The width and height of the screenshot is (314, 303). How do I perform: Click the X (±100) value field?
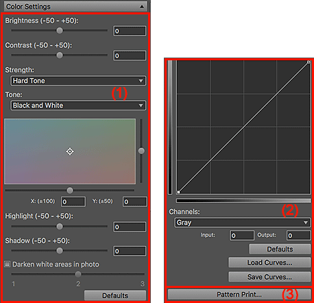click(x=73, y=202)
